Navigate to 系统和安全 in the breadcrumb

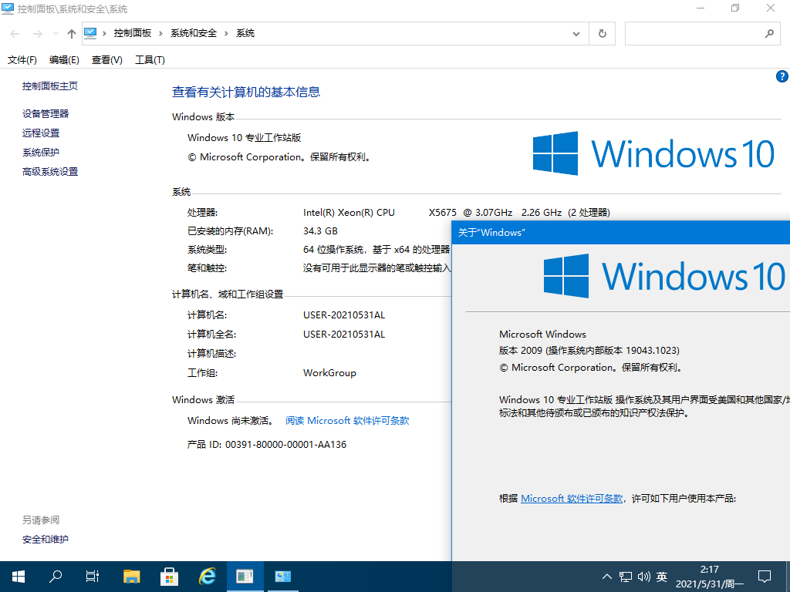coord(194,33)
